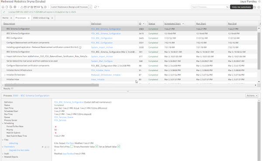Close the 3583 stdout.log tab
The image size is (263, 161).
pyautogui.click(x=52, y=18)
